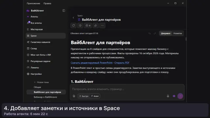Open the Приложение menu
The width and height of the screenshot is (210, 118).
(33, 3)
